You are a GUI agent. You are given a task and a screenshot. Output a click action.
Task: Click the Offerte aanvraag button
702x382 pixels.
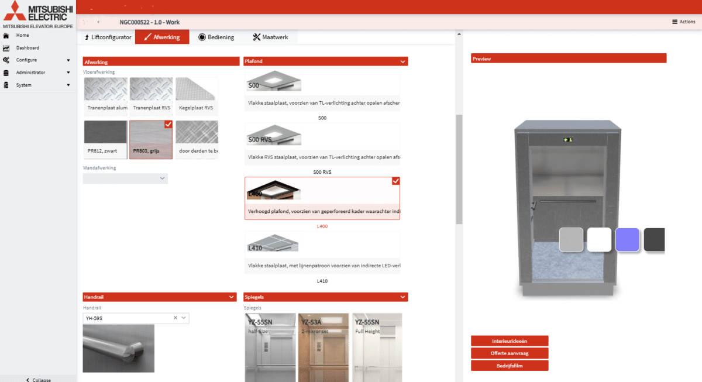tap(509, 353)
